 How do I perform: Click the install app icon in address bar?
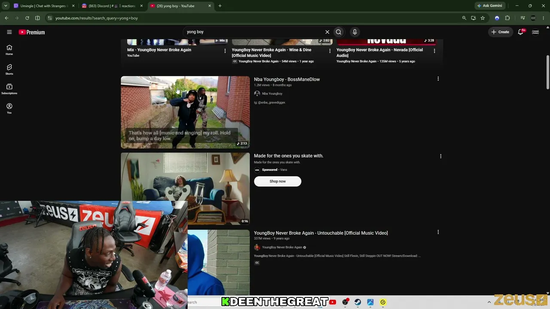(x=474, y=18)
